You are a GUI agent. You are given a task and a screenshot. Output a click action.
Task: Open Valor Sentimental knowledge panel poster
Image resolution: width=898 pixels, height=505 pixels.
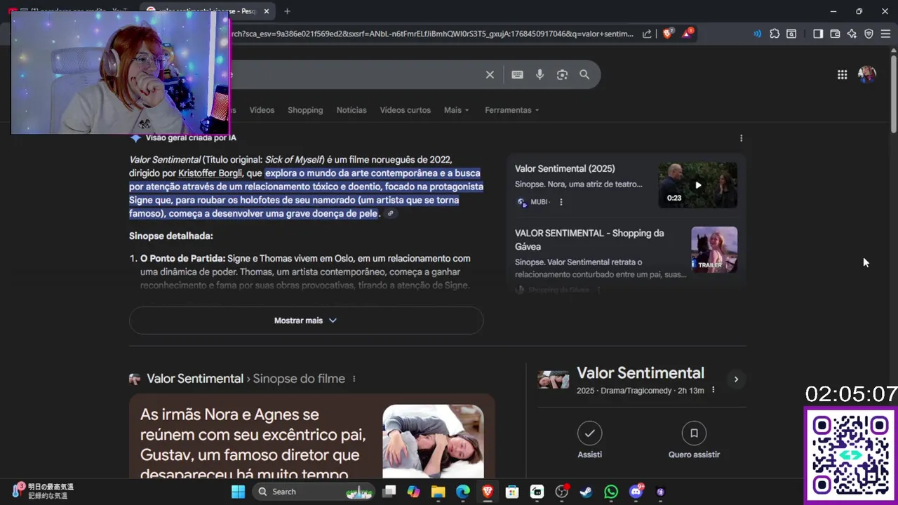553,379
